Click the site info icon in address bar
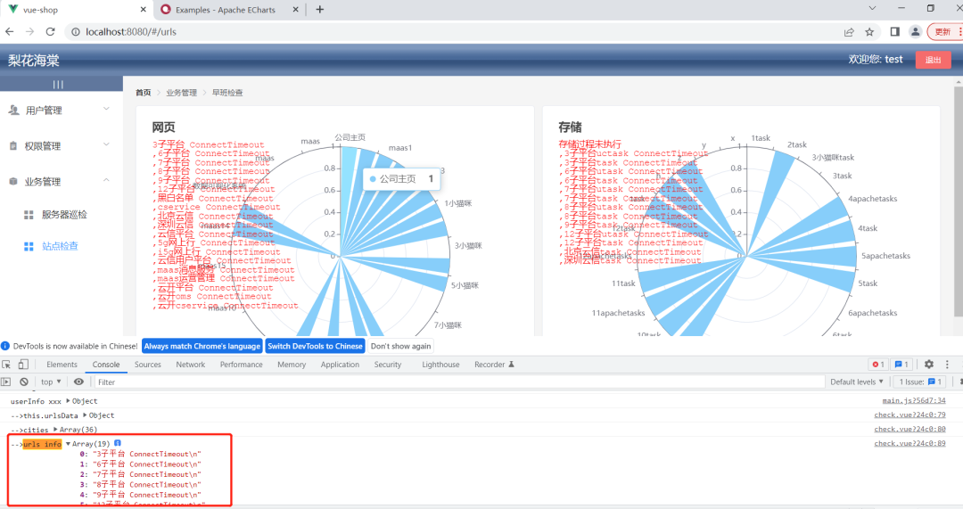963x509 pixels. [x=76, y=32]
